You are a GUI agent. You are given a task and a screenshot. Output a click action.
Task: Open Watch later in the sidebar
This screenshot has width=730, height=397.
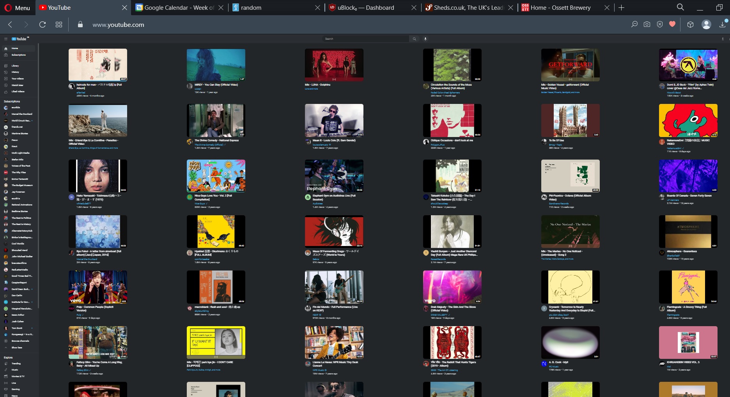coord(19,85)
